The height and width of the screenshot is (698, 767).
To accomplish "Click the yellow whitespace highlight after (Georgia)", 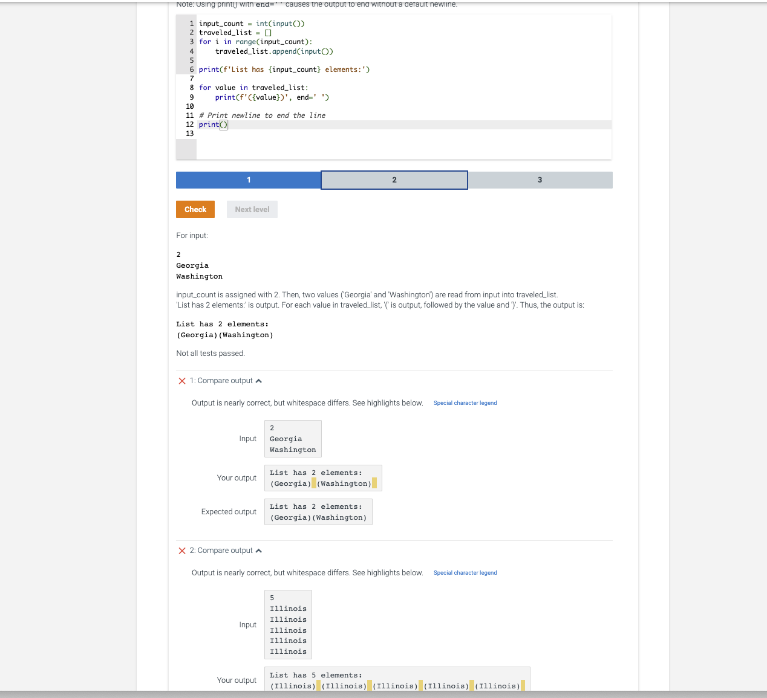I will tap(313, 483).
